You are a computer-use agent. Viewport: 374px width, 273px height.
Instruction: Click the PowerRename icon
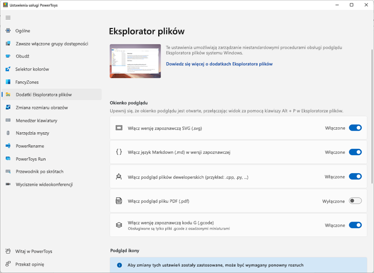pos(8,146)
